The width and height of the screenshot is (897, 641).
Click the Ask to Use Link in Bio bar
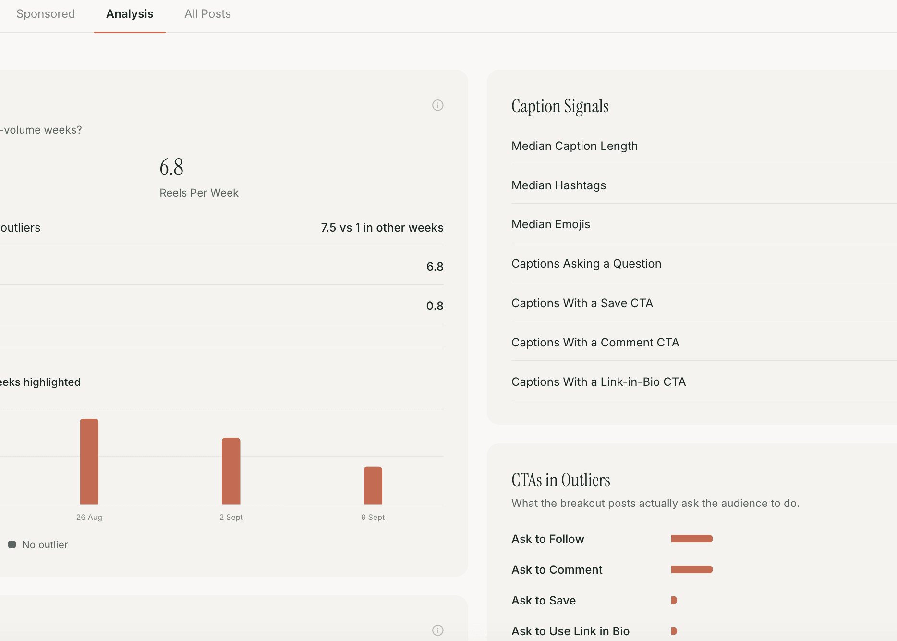pos(674,631)
